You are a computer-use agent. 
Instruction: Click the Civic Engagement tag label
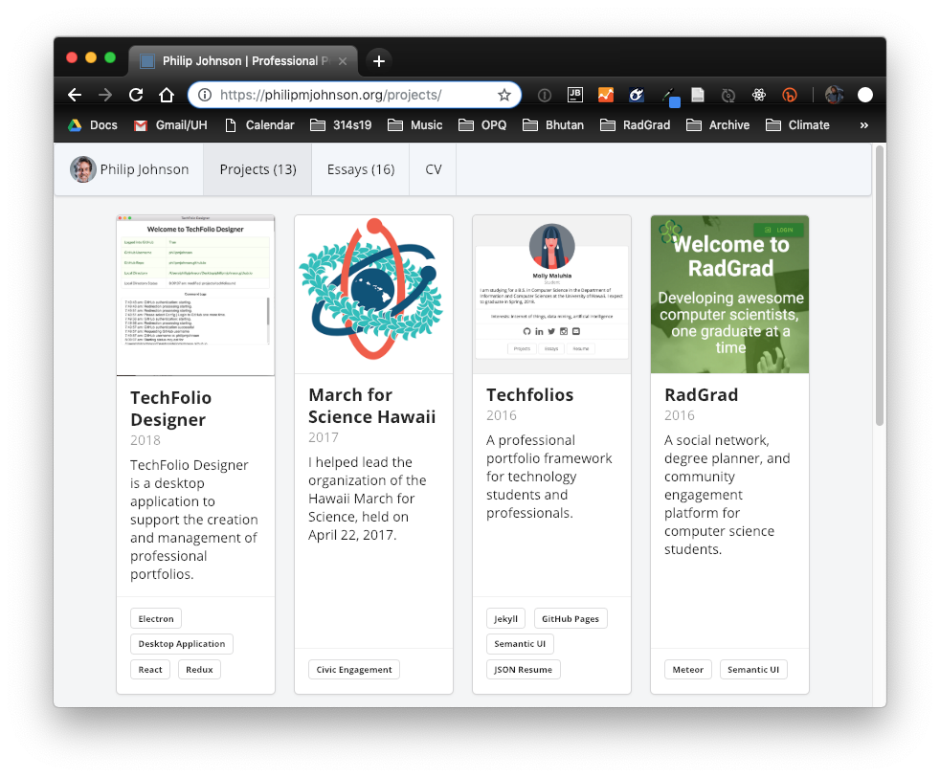coord(354,670)
